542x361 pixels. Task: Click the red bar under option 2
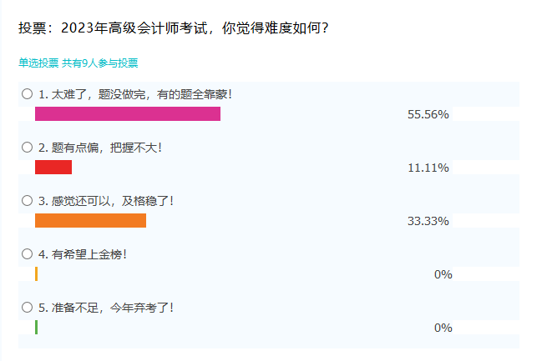53,168
